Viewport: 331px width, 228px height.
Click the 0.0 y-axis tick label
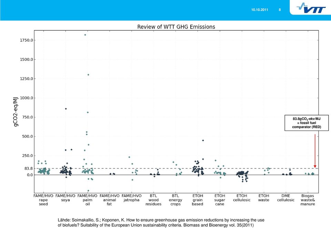30,175
